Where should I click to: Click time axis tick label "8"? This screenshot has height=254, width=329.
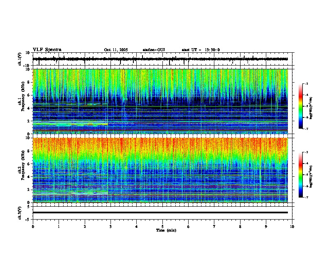(x=240, y=227)
